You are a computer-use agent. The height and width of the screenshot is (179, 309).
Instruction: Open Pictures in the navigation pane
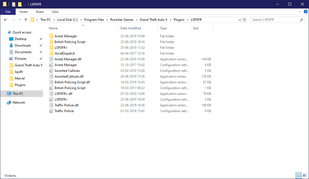[21, 59]
